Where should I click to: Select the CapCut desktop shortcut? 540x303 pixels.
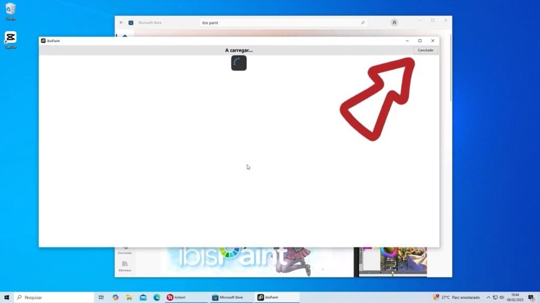(x=11, y=40)
